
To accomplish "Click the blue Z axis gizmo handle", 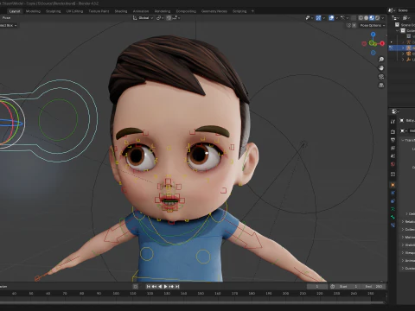I will (x=373, y=35).
